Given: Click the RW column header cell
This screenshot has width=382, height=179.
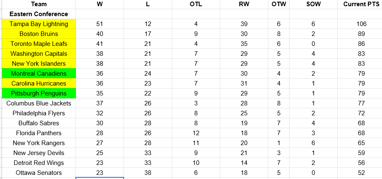Looking at the screenshot, I should 244,4.
